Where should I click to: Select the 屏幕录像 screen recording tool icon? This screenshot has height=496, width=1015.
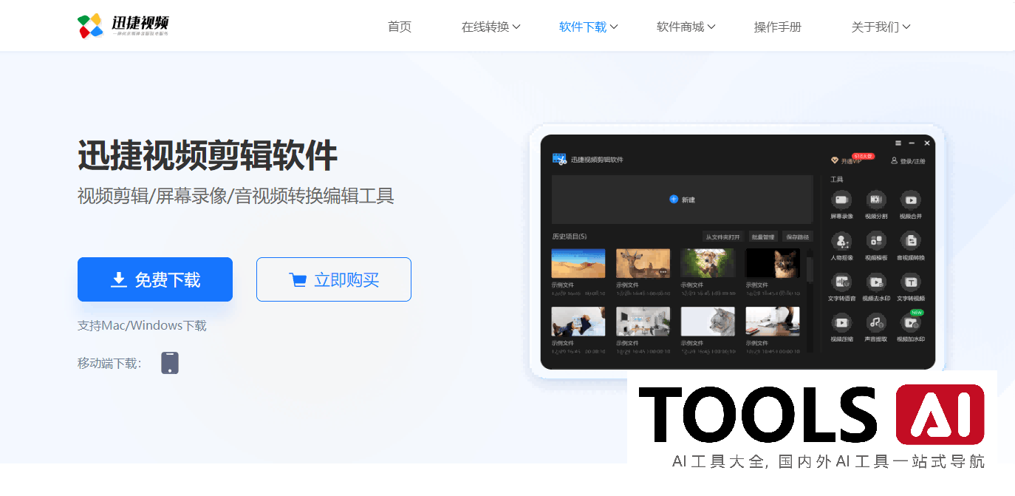[x=841, y=200]
